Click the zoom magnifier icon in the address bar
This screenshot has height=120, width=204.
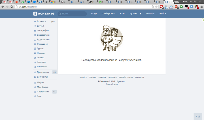point(153,7)
